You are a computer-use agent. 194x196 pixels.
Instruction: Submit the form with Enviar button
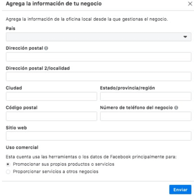(180, 190)
